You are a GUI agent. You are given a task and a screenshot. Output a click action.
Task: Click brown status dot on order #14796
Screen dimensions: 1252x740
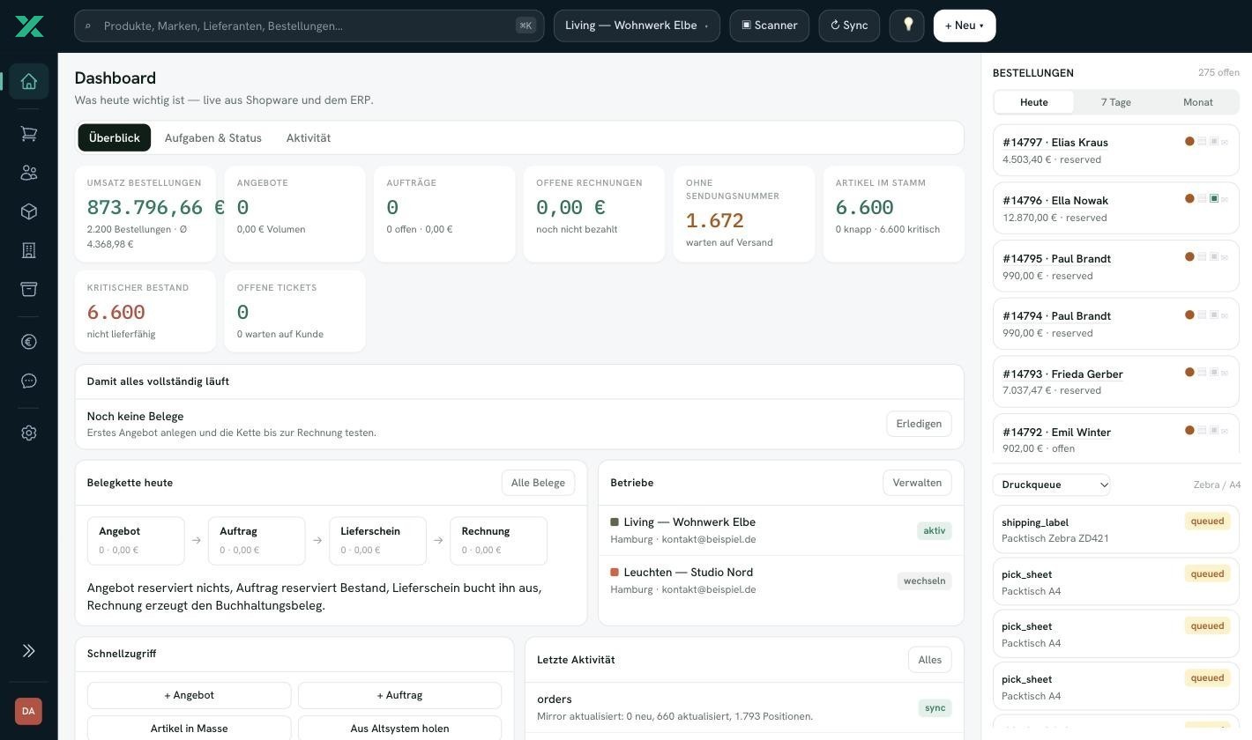[x=1189, y=199]
